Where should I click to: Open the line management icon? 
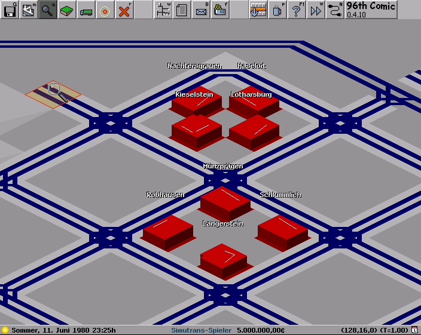tap(163, 10)
